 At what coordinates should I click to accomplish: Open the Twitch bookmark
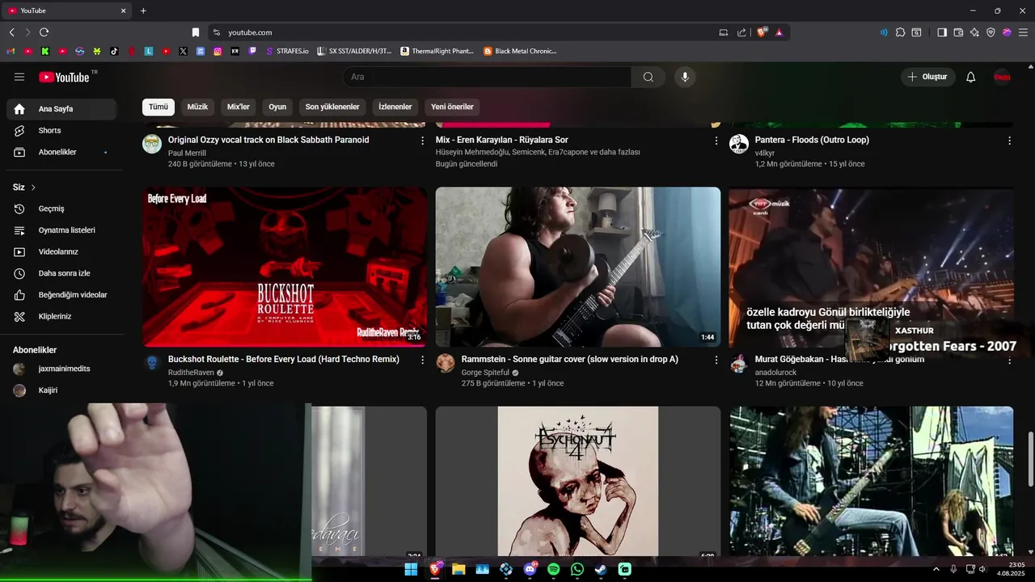252,51
